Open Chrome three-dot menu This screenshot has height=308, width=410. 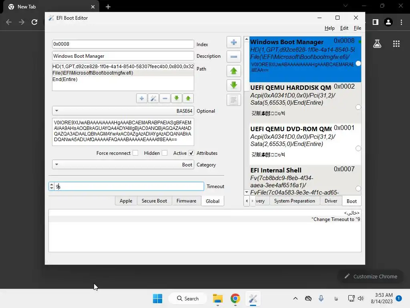pyautogui.click(x=401, y=22)
